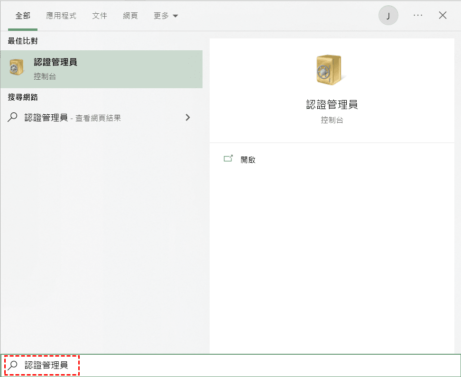The width and height of the screenshot is (461, 377).
Task: Open the J user account avatar
Action: click(388, 16)
